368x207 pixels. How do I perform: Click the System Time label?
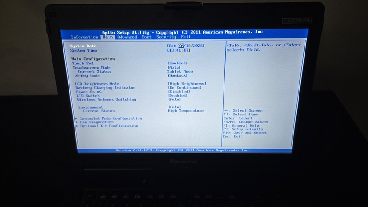(84, 51)
